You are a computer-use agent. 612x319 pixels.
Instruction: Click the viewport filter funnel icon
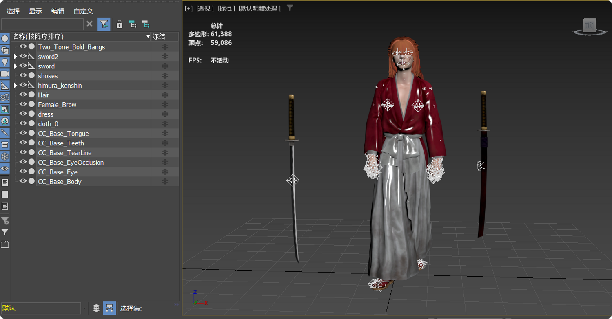coord(290,8)
